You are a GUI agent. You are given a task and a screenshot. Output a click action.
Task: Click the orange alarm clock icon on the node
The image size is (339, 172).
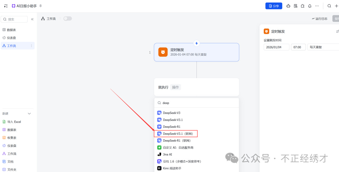click(x=163, y=52)
